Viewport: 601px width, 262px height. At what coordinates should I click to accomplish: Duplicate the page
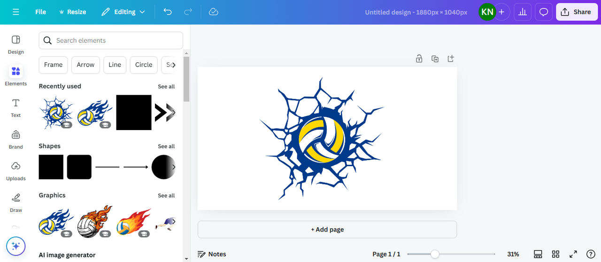tap(435, 59)
